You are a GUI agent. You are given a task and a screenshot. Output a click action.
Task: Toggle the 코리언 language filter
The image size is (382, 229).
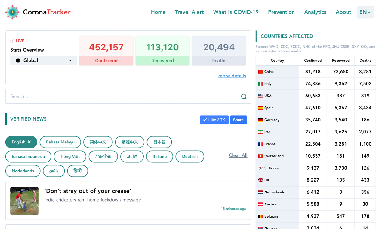click(132, 157)
